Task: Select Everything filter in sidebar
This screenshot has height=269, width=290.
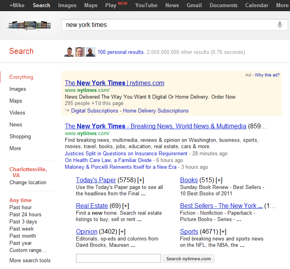Action: tap(21, 77)
